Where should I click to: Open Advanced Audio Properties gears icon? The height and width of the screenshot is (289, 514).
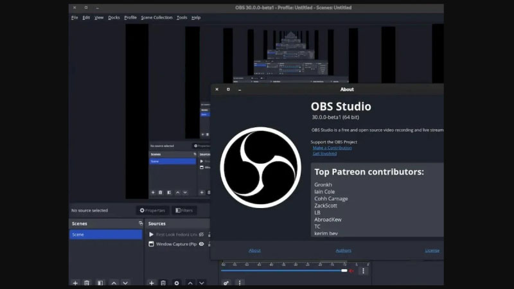click(x=226, y=283)
